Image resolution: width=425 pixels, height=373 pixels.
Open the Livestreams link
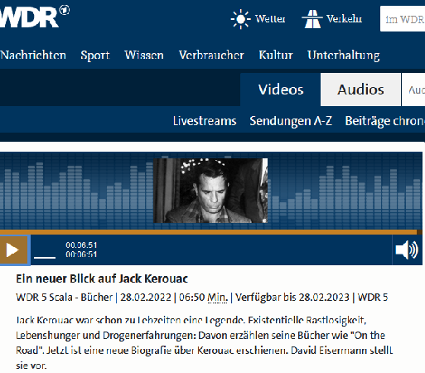[x=205, y=121]
